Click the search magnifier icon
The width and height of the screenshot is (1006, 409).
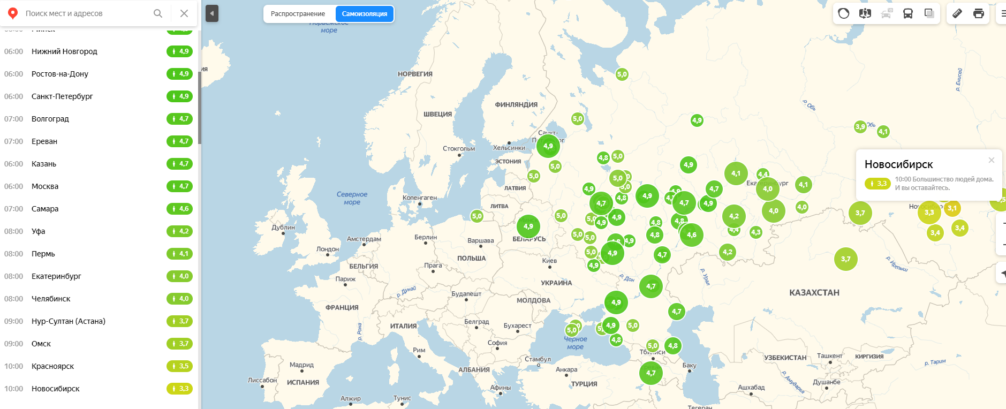tap(158, 13)
